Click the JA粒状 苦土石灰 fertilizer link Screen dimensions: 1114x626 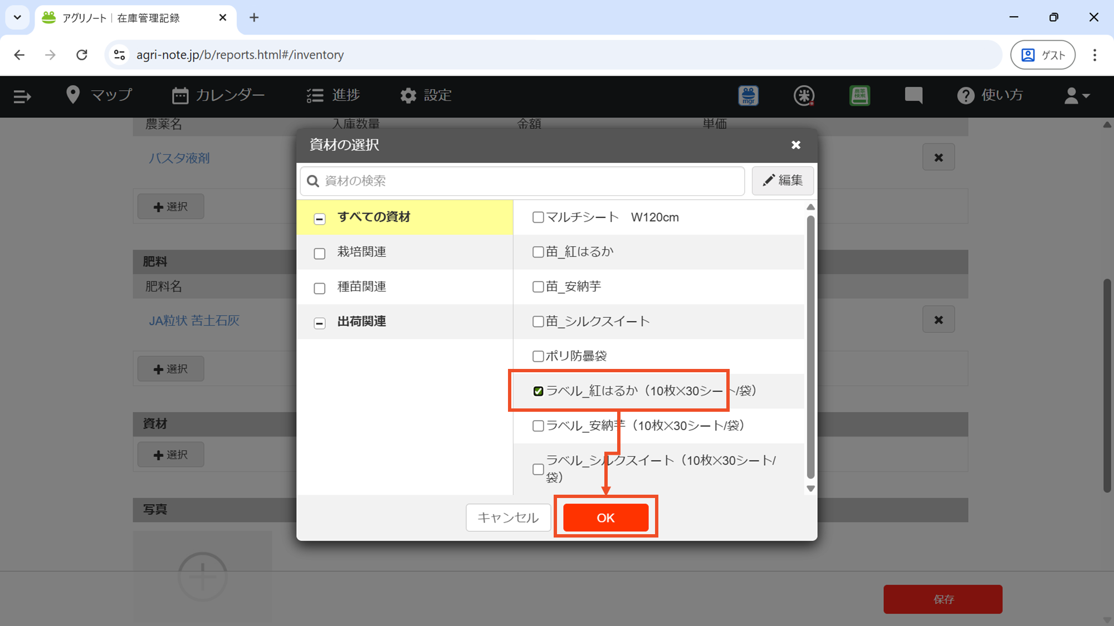194,321
